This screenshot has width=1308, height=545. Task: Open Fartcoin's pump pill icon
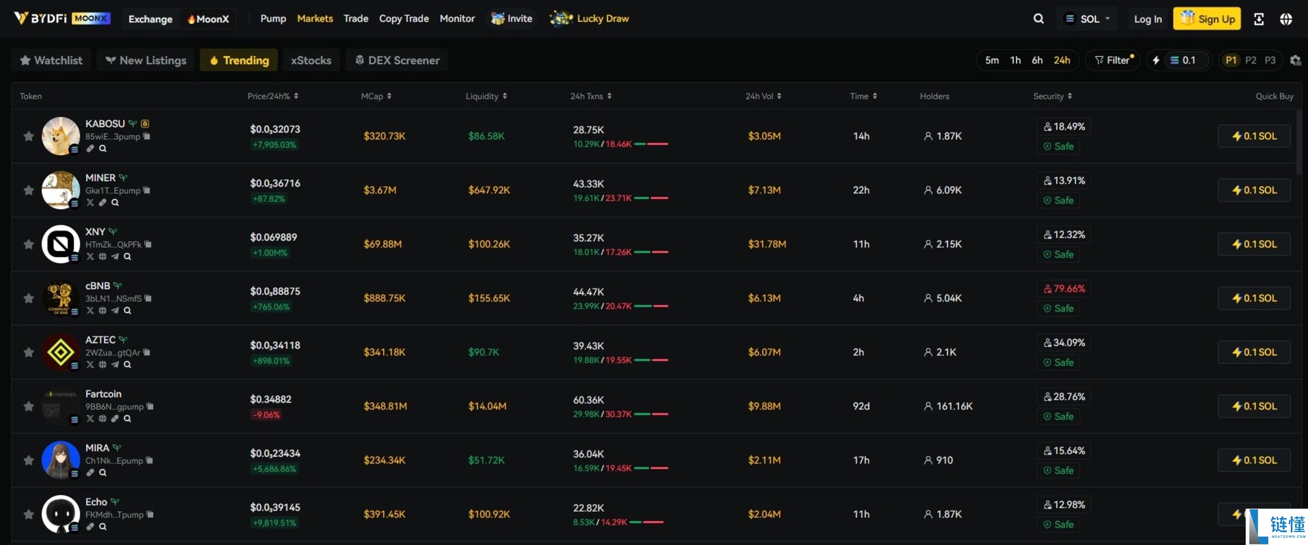tap(115, 418)
